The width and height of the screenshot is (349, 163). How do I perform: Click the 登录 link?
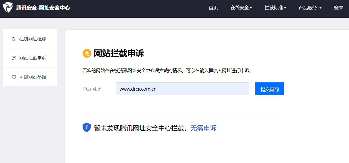point(339,8)
